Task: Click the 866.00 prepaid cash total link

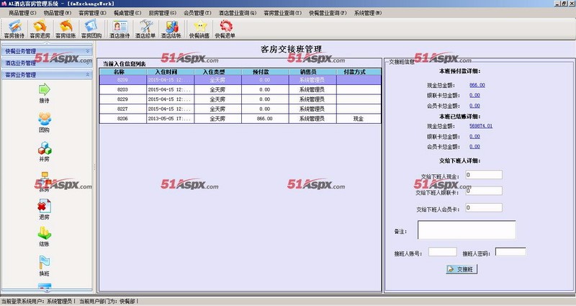Action: (477, 85)
